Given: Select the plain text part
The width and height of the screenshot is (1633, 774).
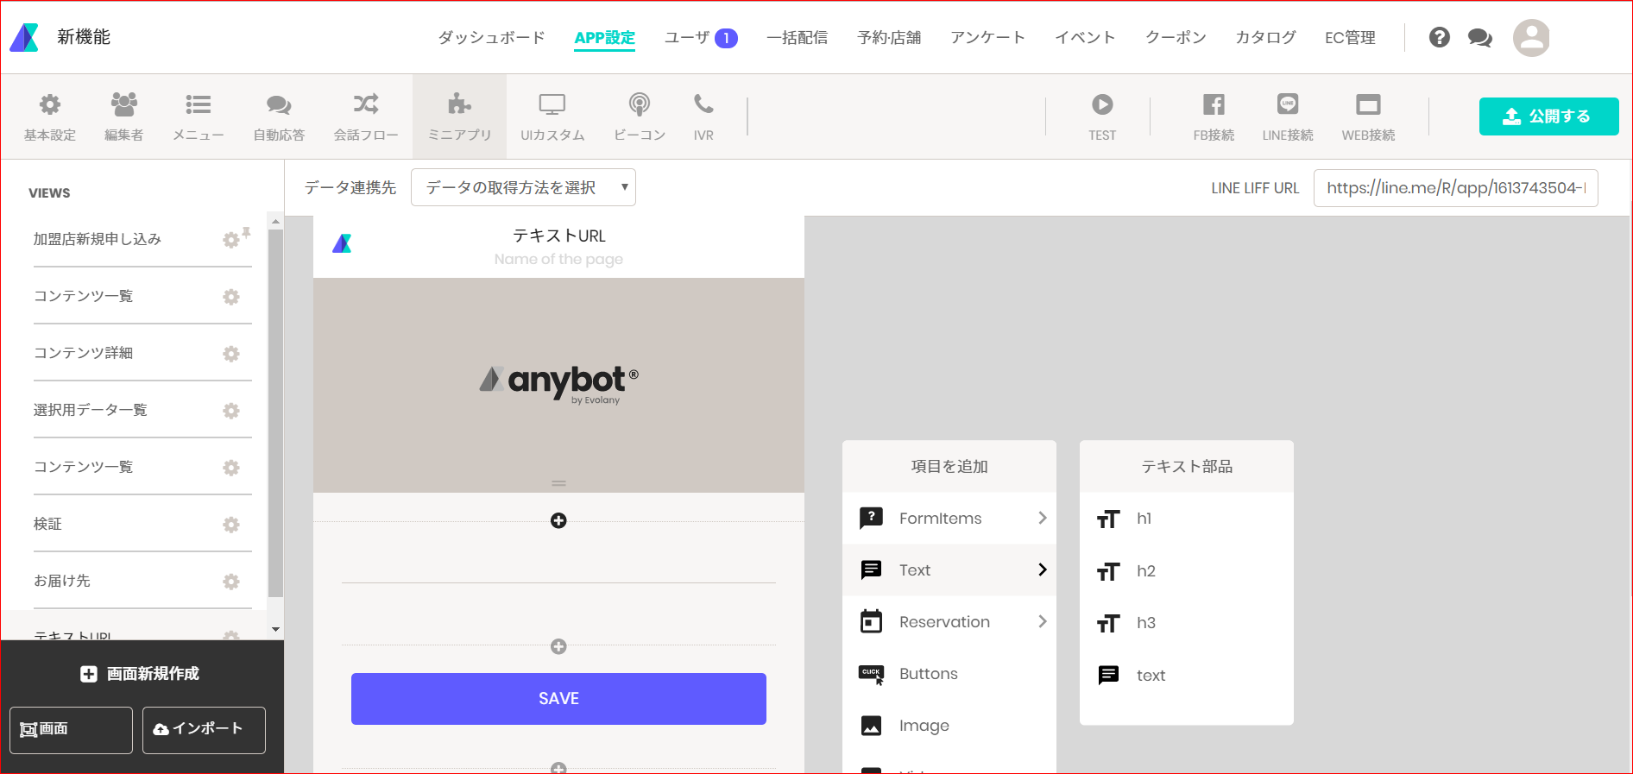Looking at the screenshot, I should click(x=1186, y=675).
